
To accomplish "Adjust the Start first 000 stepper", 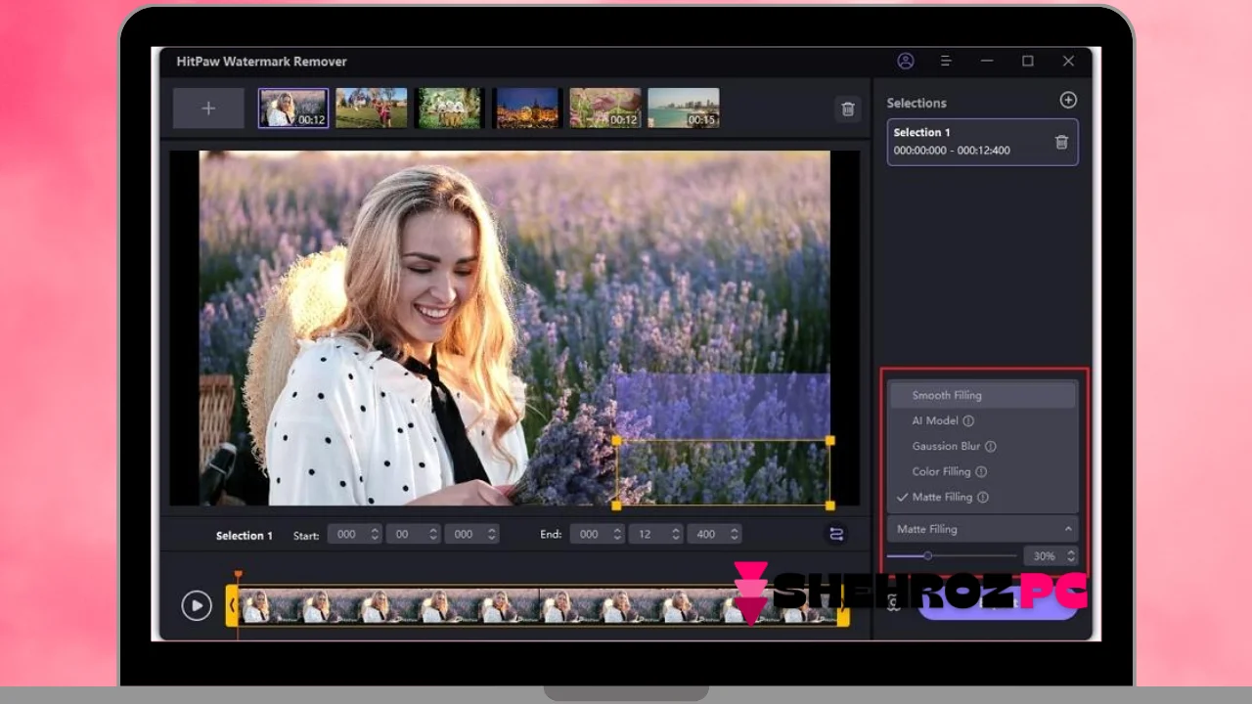I will click(375, 534).
